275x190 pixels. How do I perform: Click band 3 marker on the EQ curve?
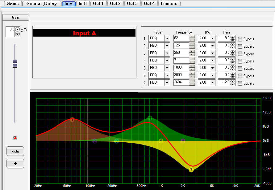[117, 141]
